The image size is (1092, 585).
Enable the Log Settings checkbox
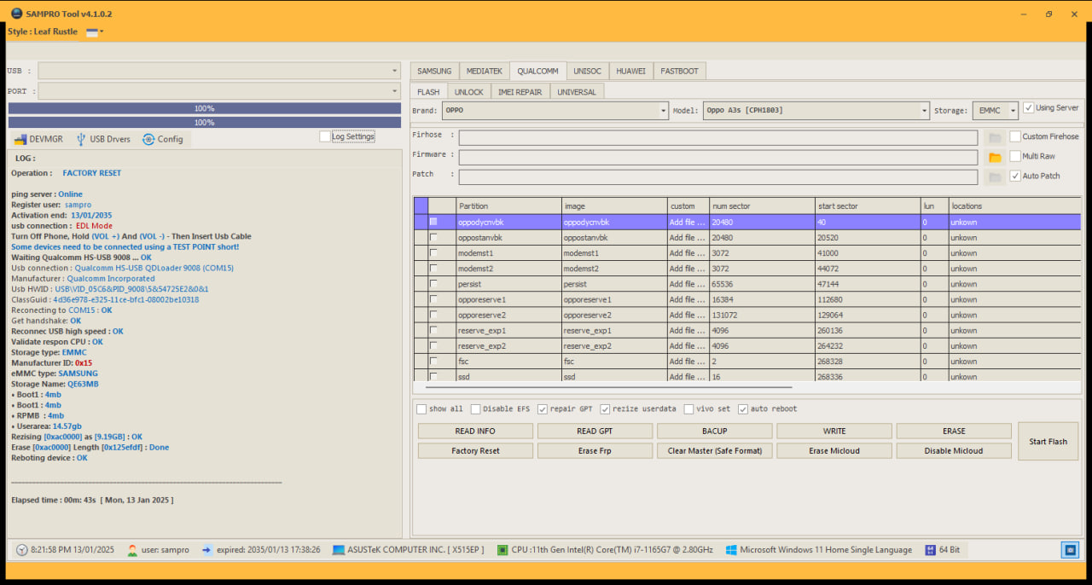(x=324, y=136)
